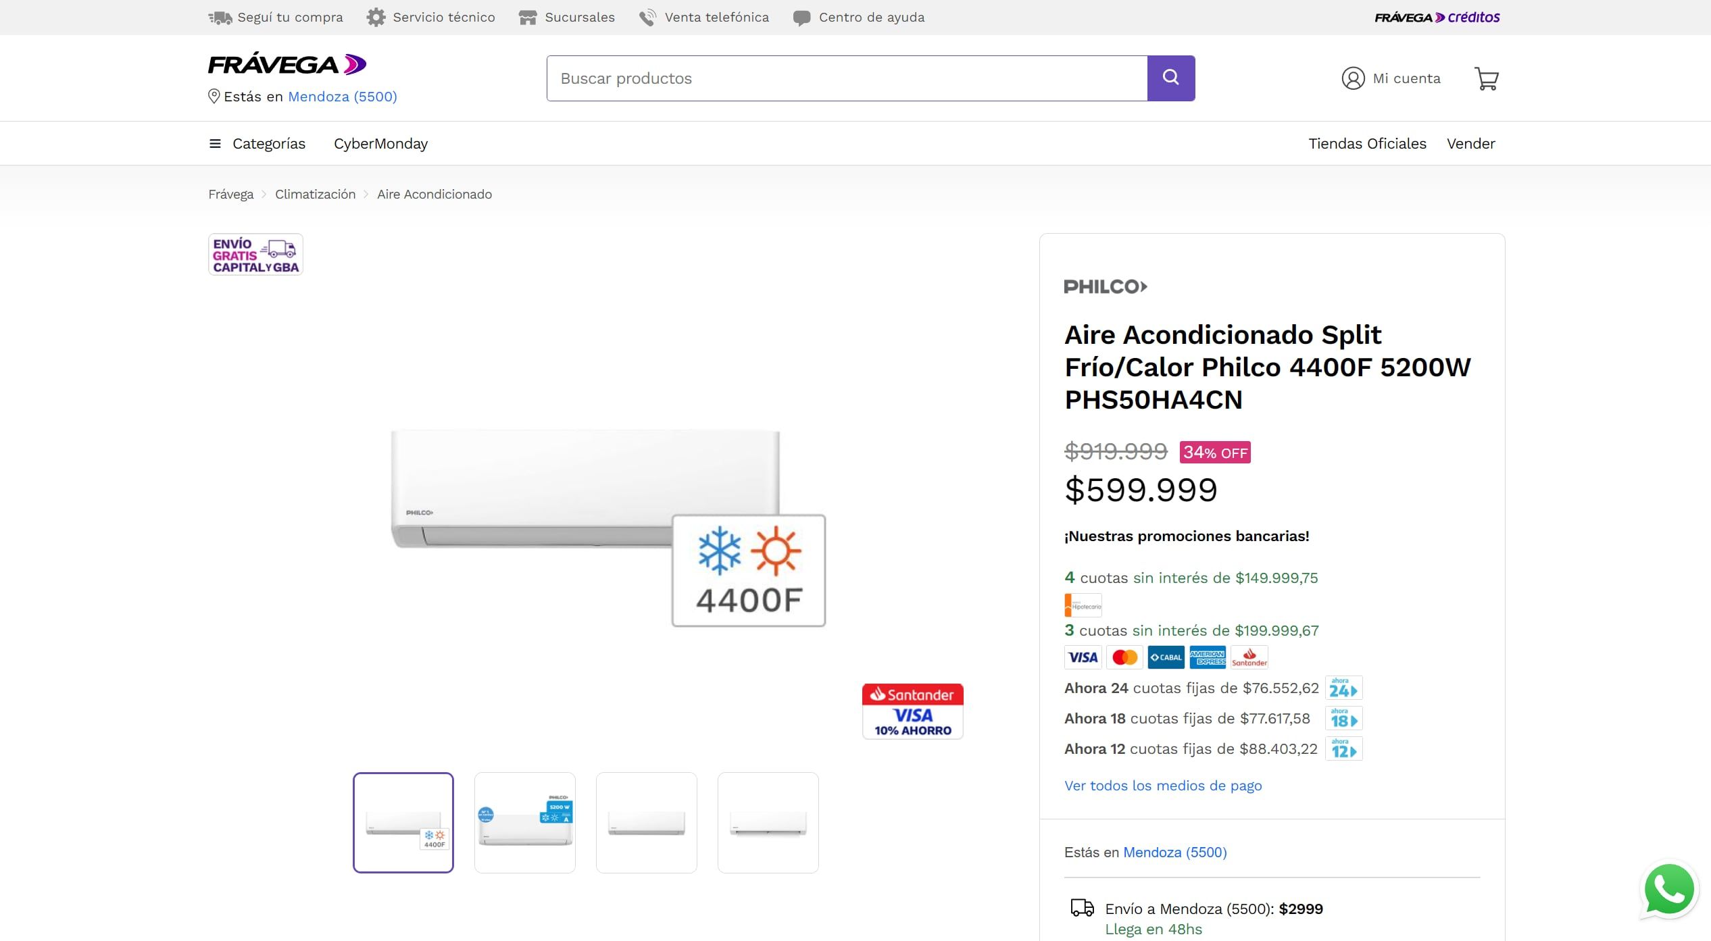The image size is (1711, 941).
Task: Click the Servicio técnico gear icon
Action: click(376, 17)
